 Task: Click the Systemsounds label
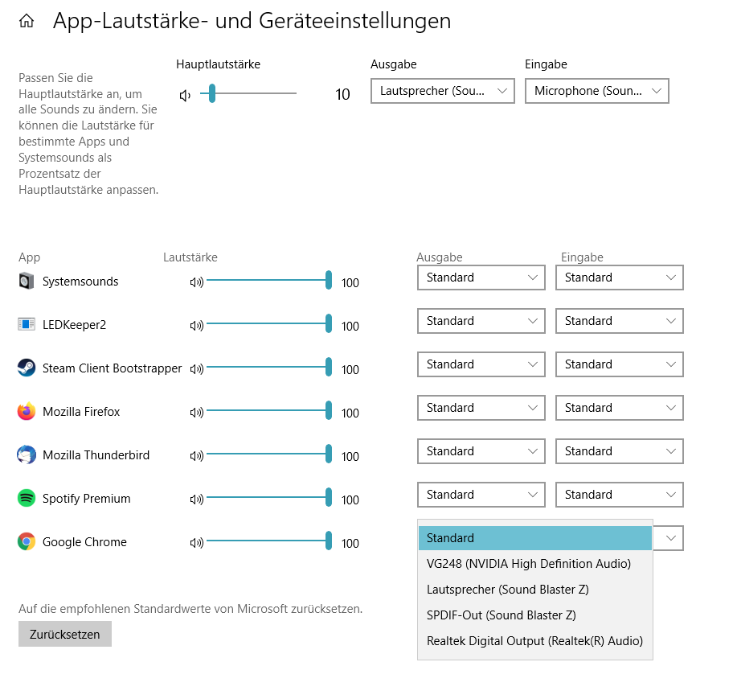pos(80,282)
